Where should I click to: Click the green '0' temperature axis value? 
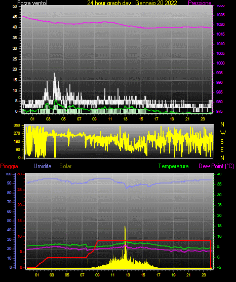click(218, 257)
